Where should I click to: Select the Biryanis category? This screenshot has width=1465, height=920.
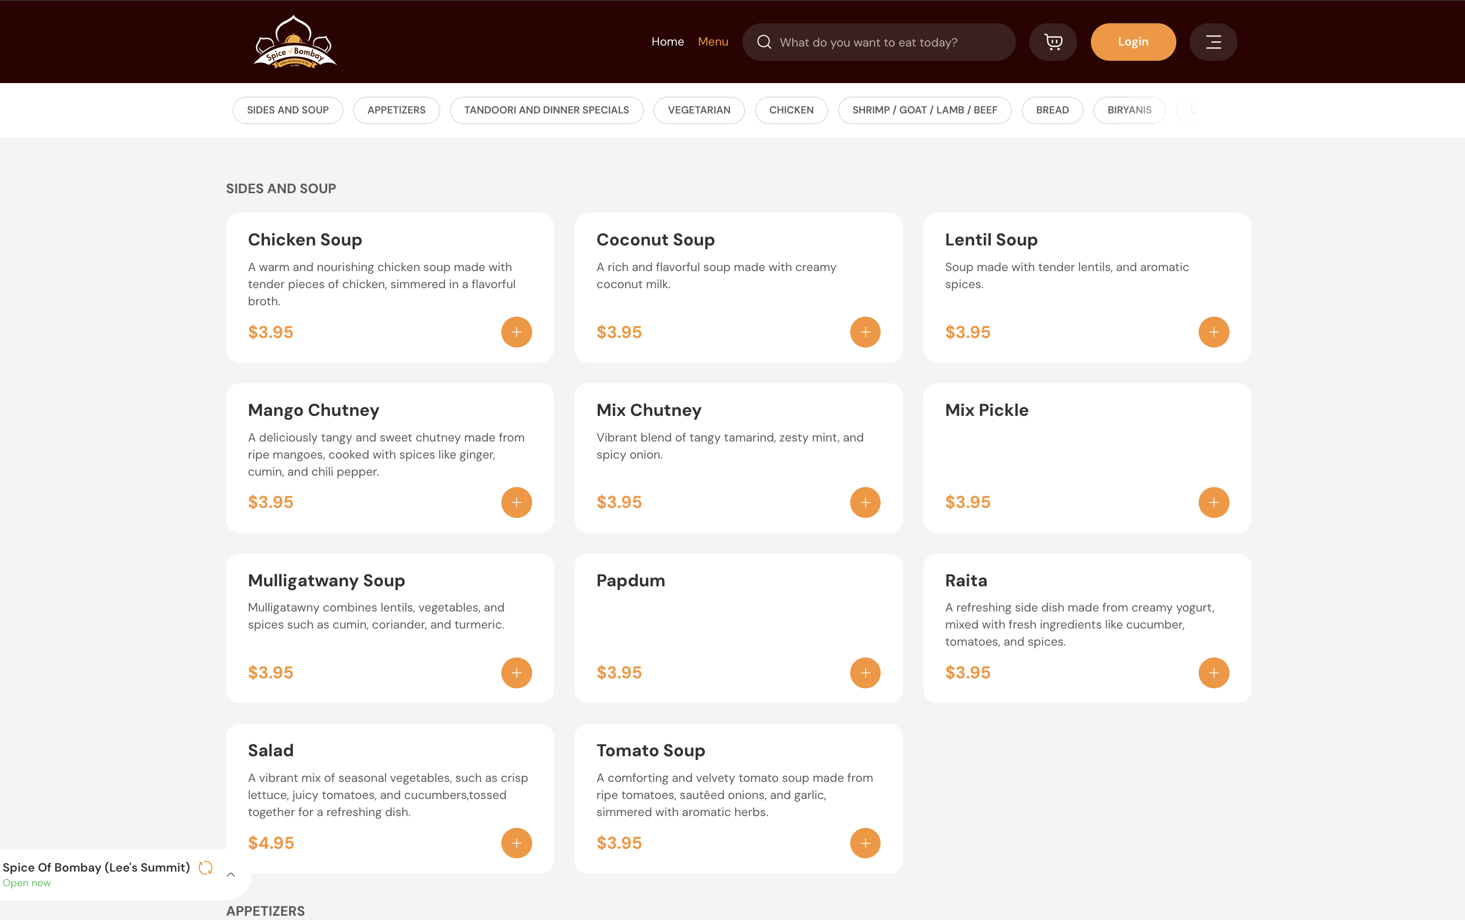coord(1128,110)
